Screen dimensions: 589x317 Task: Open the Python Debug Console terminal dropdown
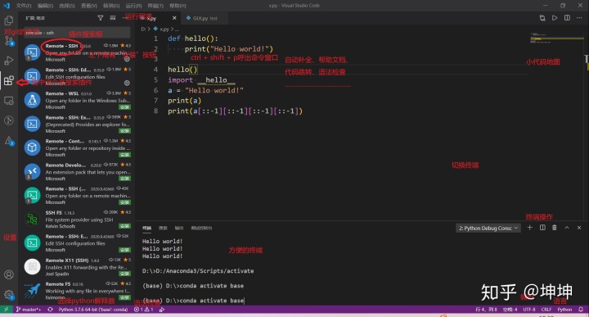[x=488, y=228]
